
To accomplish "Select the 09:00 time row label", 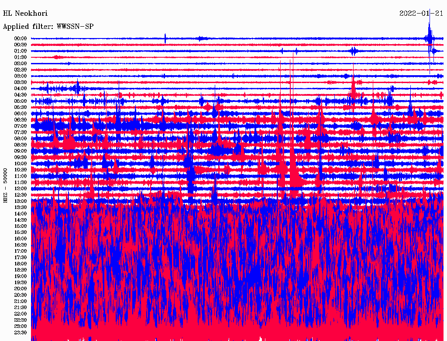I will [x=20, y=151].
